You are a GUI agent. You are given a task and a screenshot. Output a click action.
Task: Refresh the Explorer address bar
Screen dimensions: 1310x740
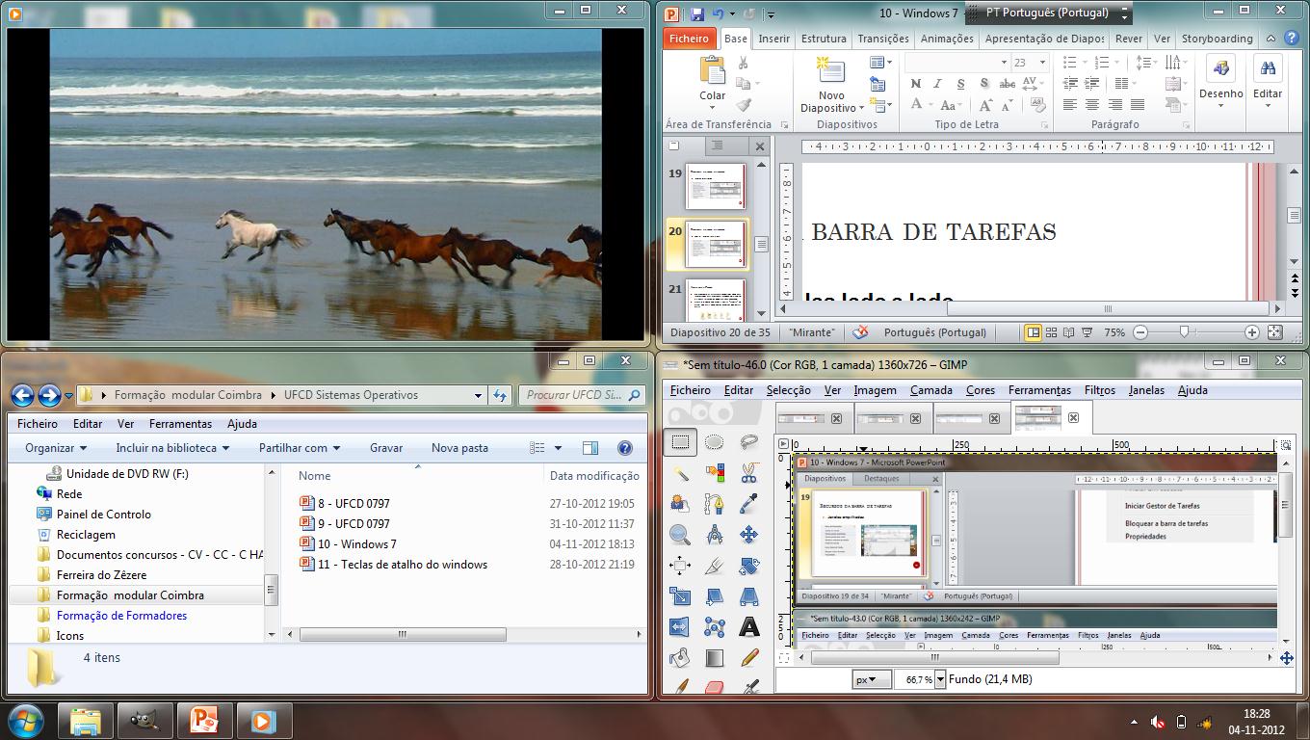499,395
